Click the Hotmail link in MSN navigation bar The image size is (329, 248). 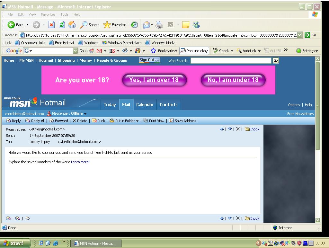click(x=46, y=60)
